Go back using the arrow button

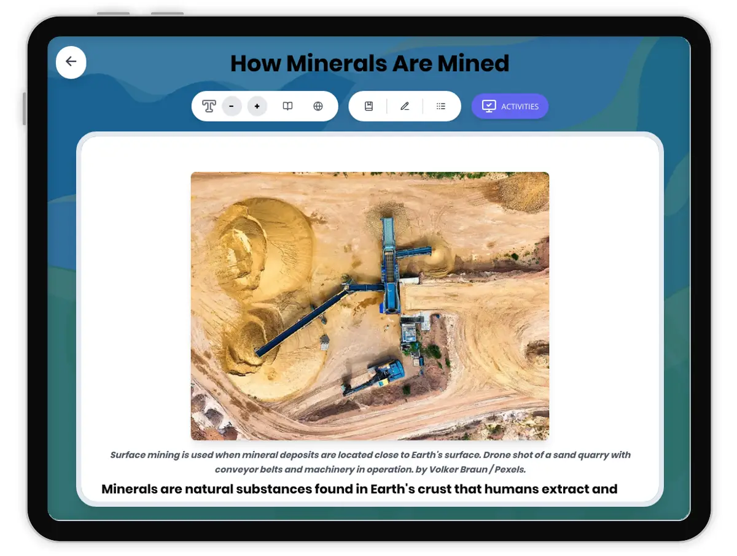point(71,62)
